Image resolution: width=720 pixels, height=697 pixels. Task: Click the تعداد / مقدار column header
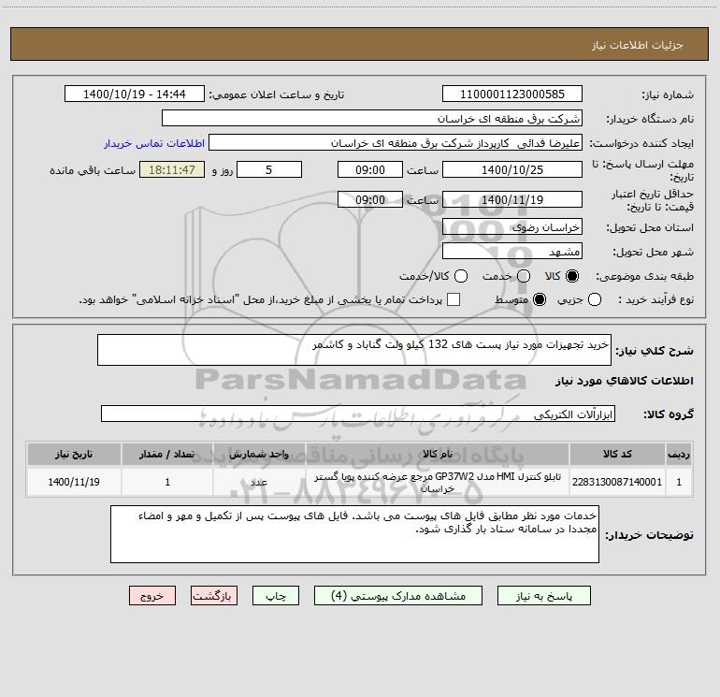pos(167,454)
